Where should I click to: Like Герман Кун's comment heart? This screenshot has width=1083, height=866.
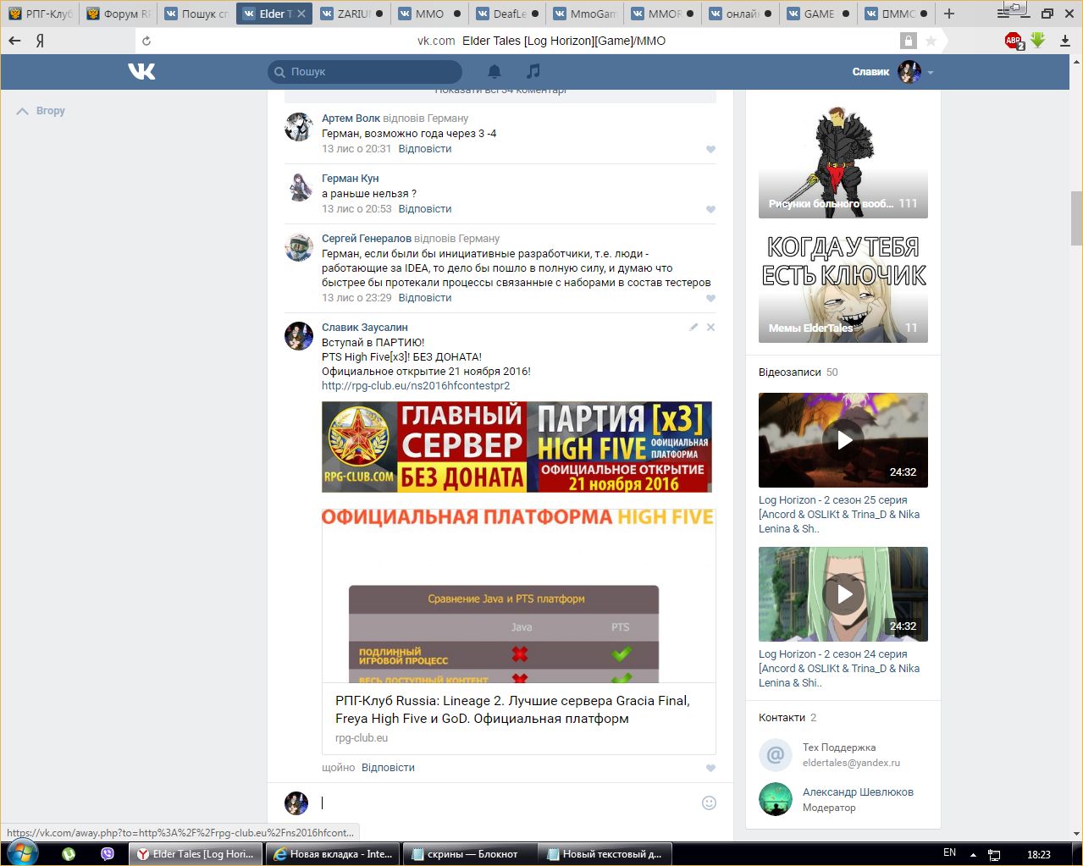[710, 209]
